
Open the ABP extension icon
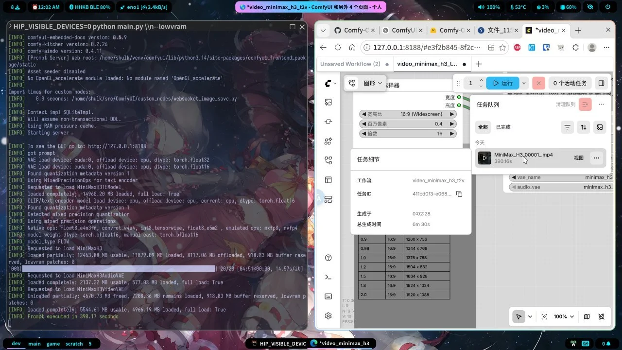(517, 48)
